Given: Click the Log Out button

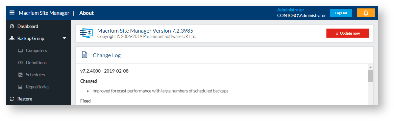Looking at the screenshot, I should click(x=341, y=13).
